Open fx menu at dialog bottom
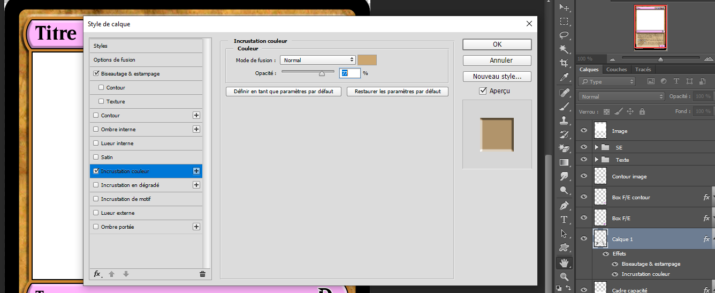The image size is (715, 293). (98, 274)
